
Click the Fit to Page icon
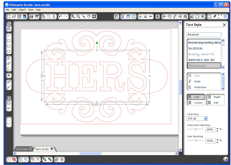pyautogui.click(x=94, y=16)
